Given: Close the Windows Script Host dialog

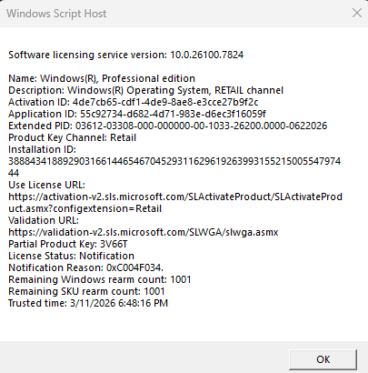Looking at the screenshot, I should [357, 13].
